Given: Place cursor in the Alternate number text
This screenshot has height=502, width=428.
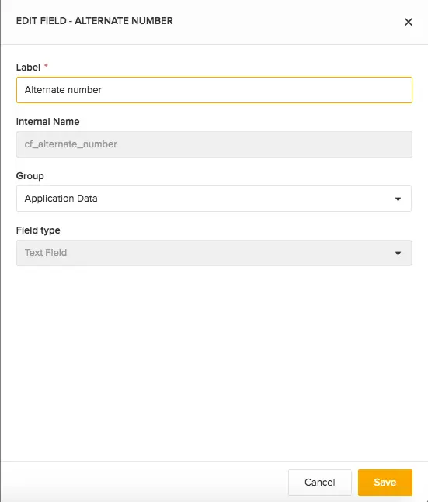Looking at the screenshot, I should 63,90.
